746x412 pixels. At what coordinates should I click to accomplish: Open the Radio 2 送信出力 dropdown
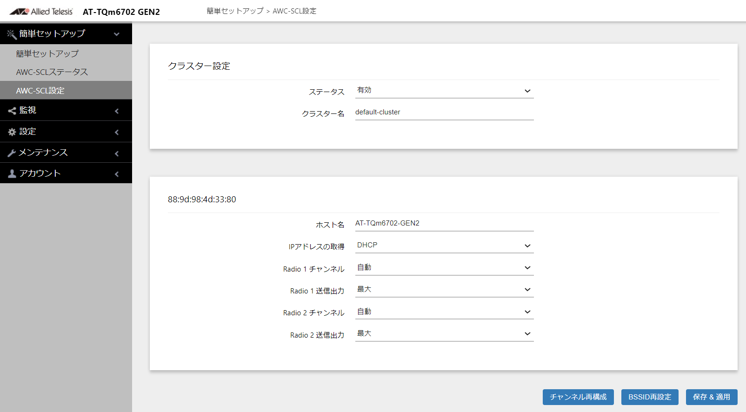point(444,334)
